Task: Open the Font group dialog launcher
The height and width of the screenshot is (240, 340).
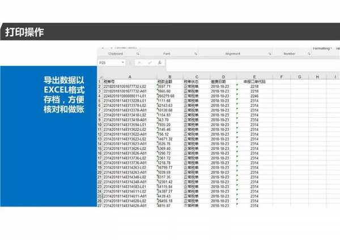Action: pyautogui.click(x=196, y=54)
